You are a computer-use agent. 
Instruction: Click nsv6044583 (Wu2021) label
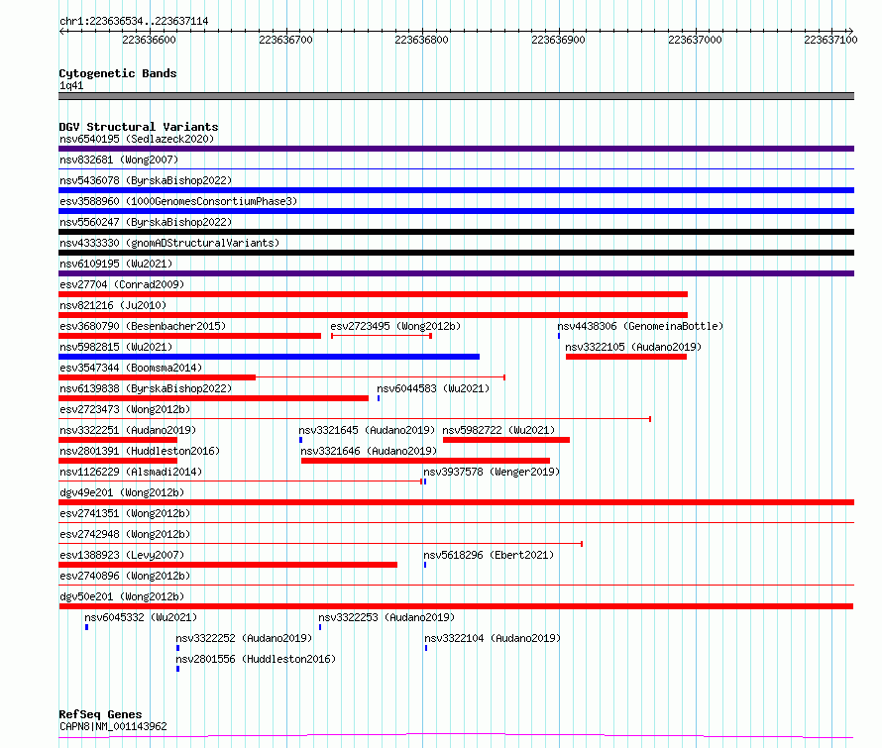[x=433, y=388]
